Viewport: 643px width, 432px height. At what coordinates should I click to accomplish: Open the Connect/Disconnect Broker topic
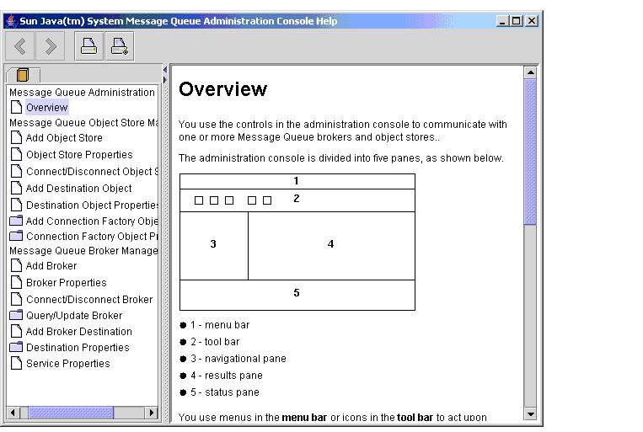coord(89,299)
